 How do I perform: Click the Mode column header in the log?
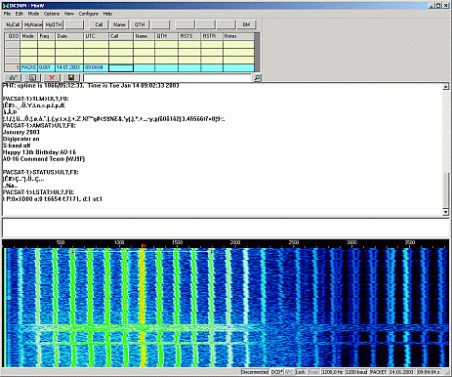[28, 36]
